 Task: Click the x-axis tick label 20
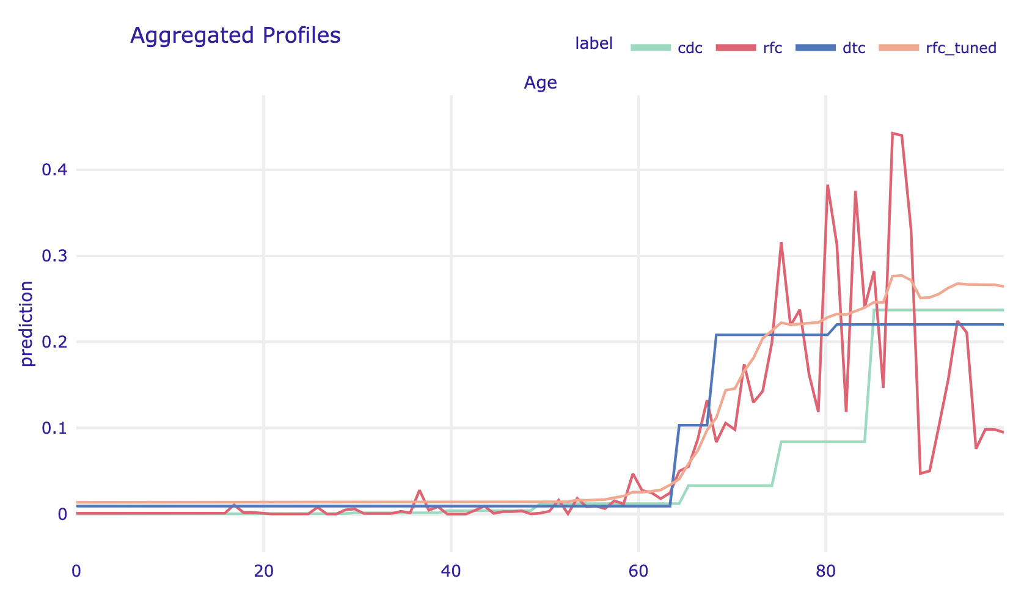(x=263, y=571)
